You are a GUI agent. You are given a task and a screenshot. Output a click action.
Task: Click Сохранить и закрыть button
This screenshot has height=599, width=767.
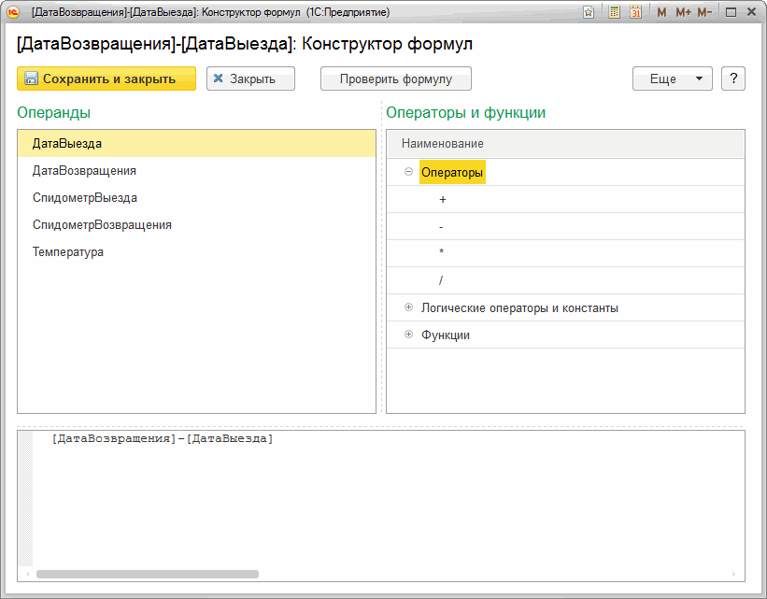[x=107, y=78]
